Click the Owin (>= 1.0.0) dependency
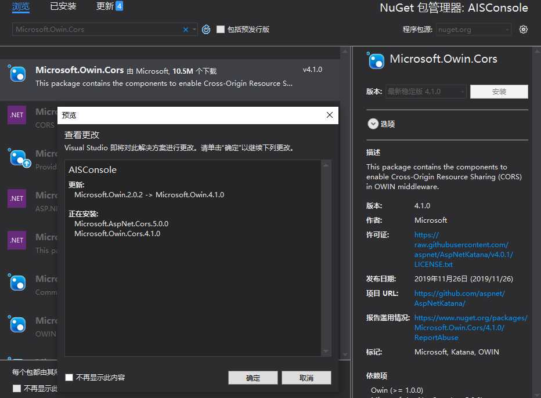541x398 pixels. point(397,390)
